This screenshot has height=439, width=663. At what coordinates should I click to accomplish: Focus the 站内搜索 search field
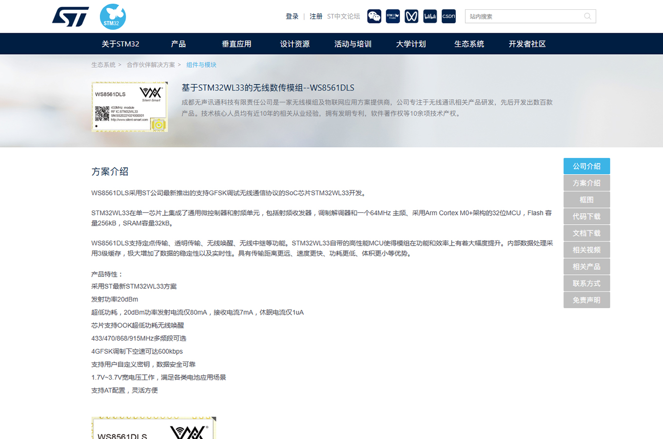pyautogui.click(x=524, y=17)
